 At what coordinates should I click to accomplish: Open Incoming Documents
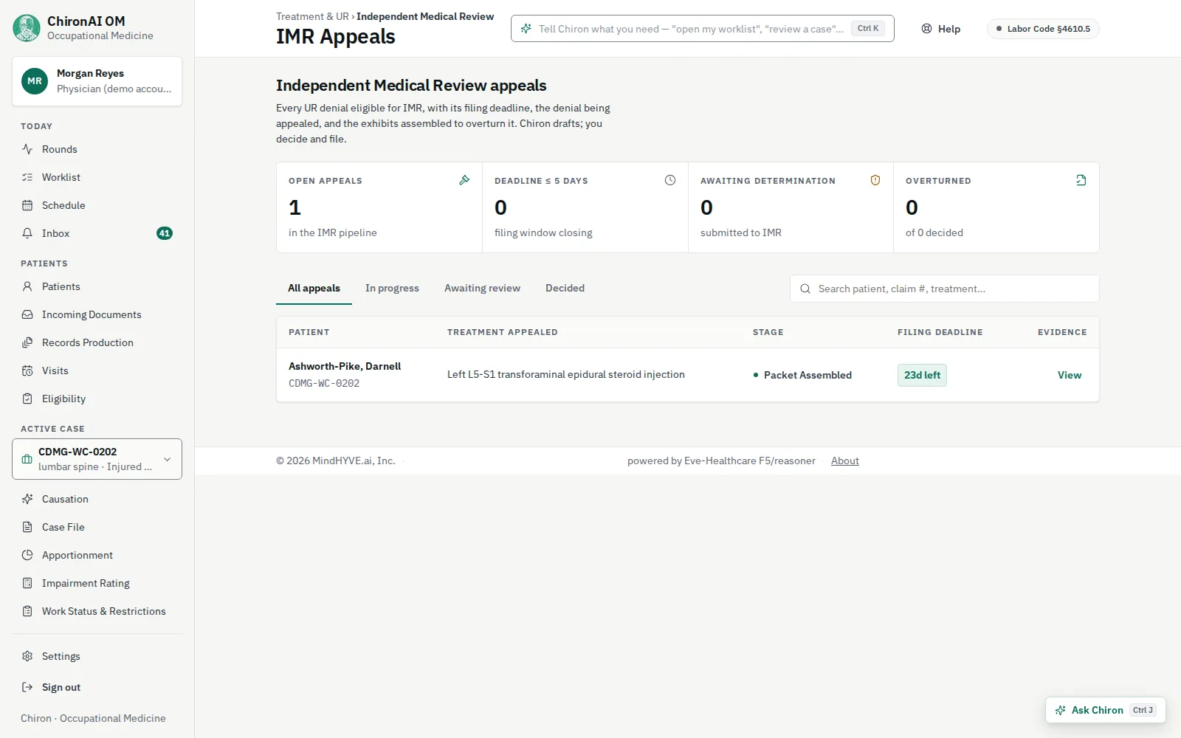[97, 314]
